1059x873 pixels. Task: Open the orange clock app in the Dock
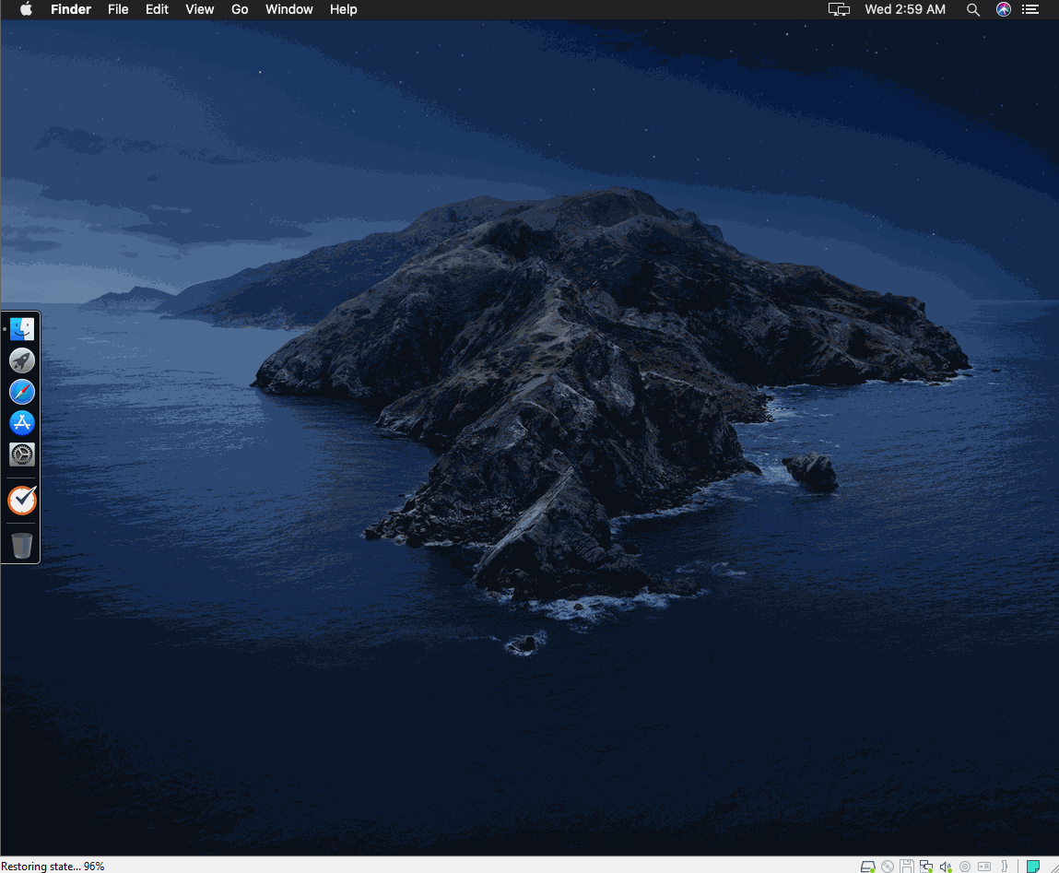click(x=21, y=500)
